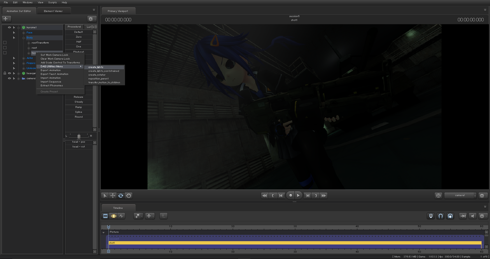
Task: Click the add animation set plus button
Action: click(x=6, y=19)
